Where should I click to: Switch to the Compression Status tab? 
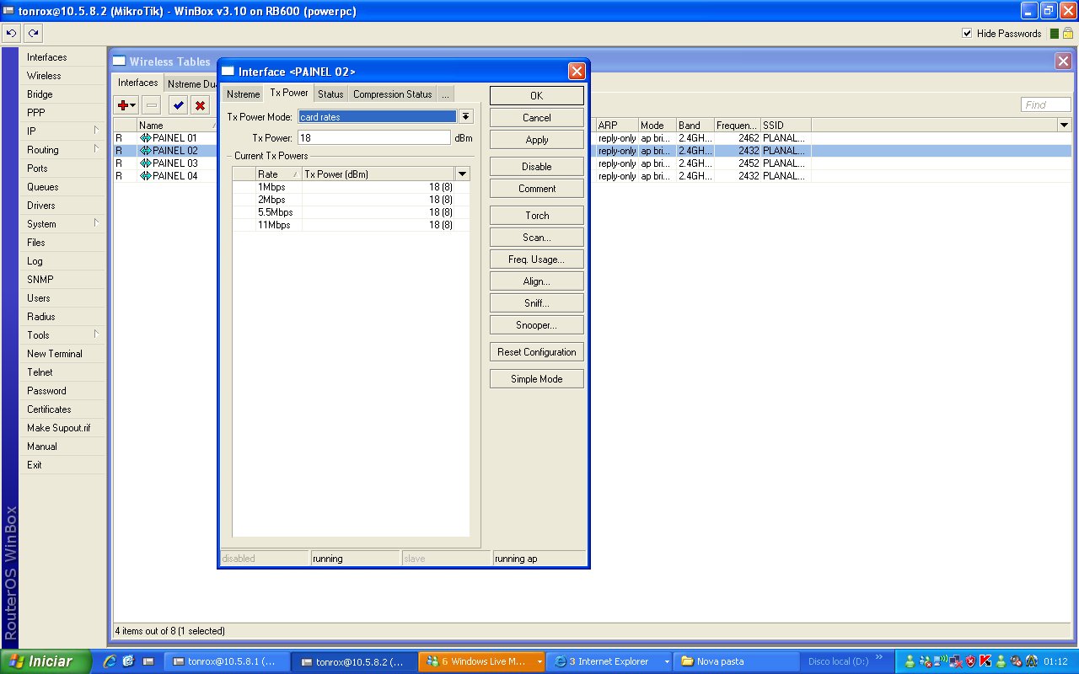(x=392, y=94)
